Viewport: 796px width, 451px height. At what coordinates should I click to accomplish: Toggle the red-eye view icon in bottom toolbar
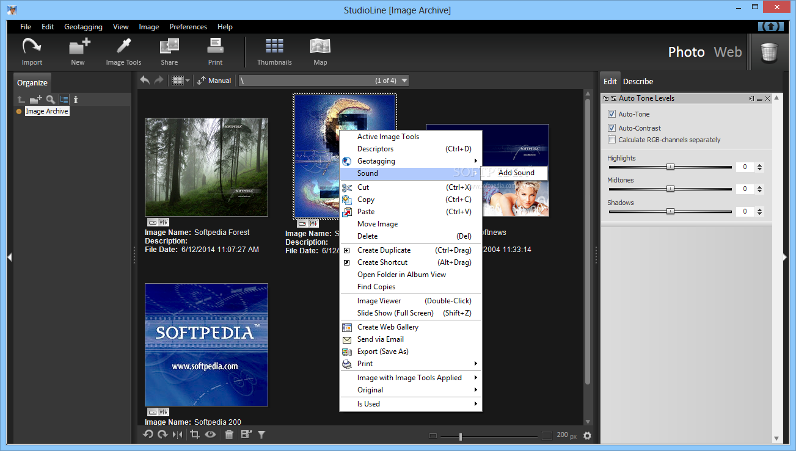[x=211, y=435]
